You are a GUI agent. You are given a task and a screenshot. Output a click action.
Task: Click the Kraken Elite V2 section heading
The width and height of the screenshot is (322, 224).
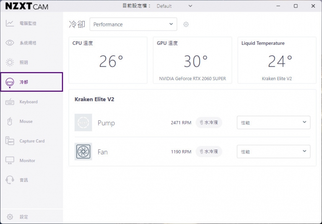[94, 99]
